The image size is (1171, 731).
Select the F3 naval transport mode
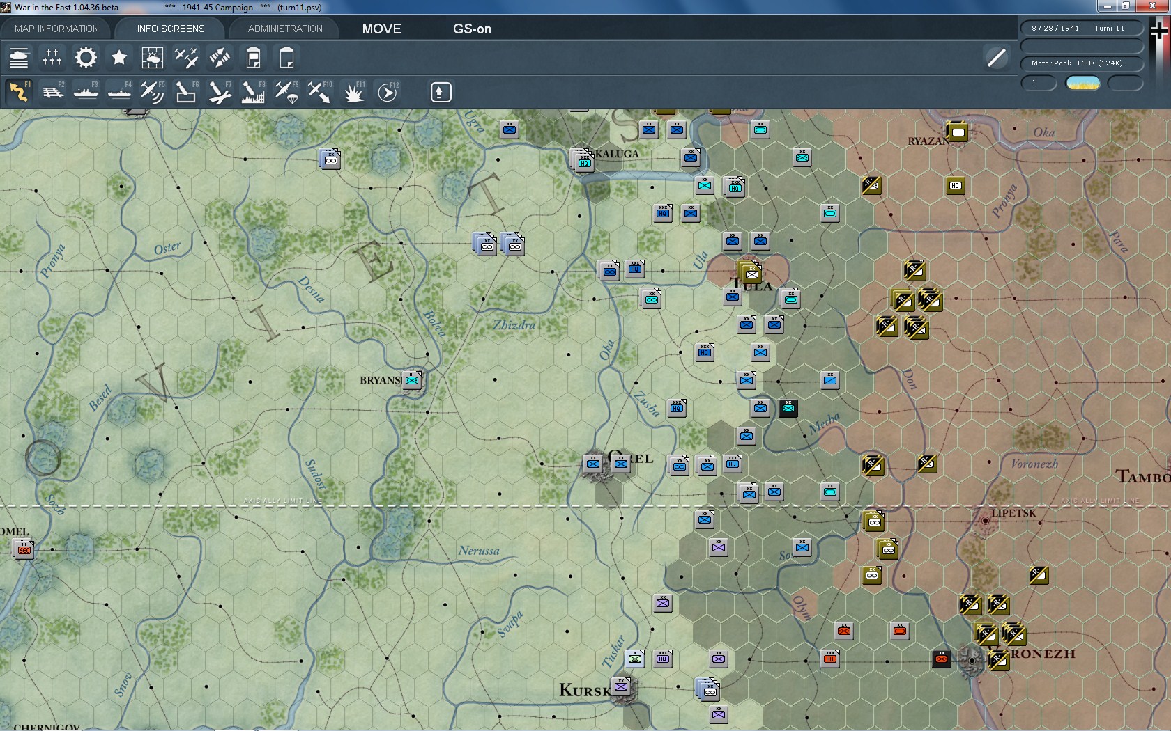86,92
